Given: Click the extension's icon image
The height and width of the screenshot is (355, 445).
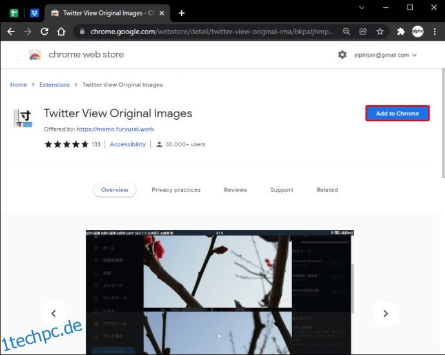Looking at the screenshot, I should pyautogui.click(x=23, y=118).
